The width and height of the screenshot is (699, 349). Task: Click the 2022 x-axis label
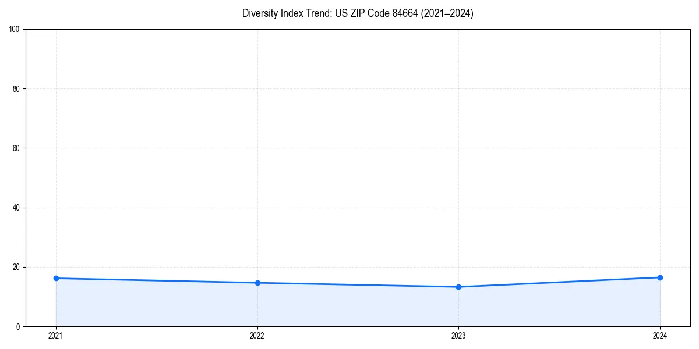(x=257, y=336)
